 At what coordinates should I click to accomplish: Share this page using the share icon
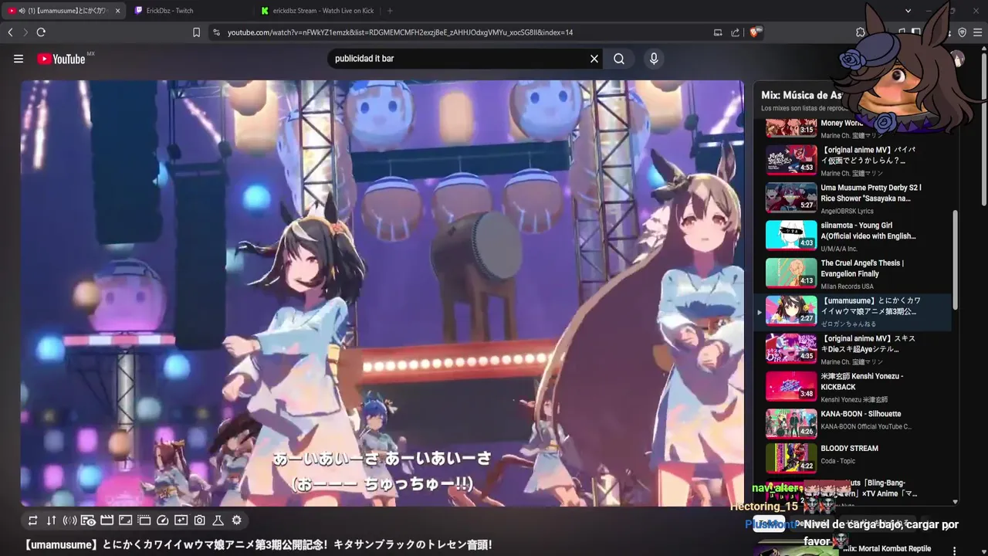tap(735, 32)
